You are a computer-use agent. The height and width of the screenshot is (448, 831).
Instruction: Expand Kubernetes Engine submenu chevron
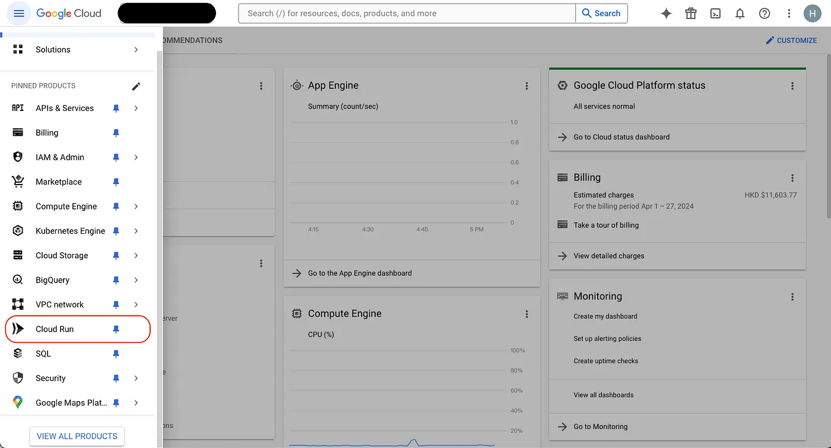136,231
